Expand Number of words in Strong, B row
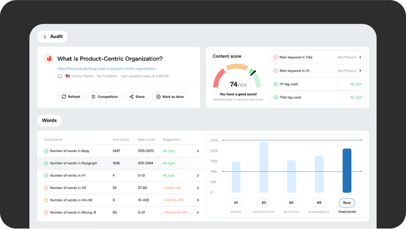The height and width of the screenshot is (229, 406). (x=198, y=212)
